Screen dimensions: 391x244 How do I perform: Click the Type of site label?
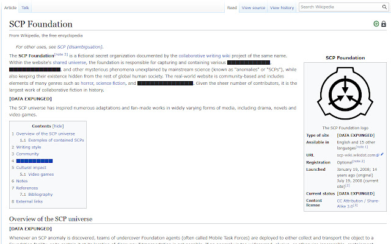318,135
